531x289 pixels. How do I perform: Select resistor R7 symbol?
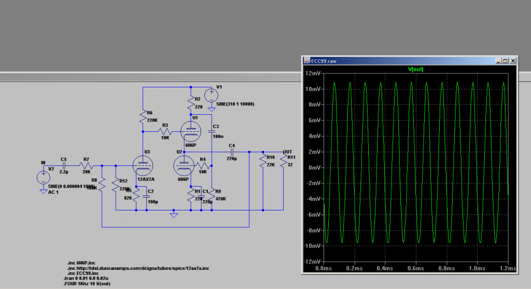click(87, 166)
